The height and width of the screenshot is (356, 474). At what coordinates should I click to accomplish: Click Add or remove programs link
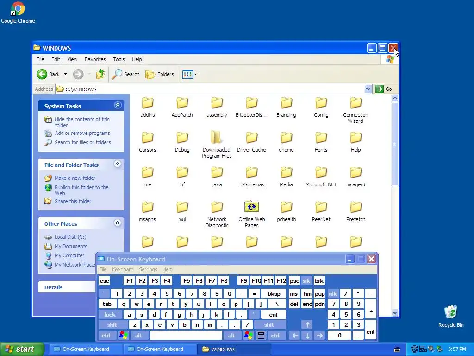click(82, 133)
